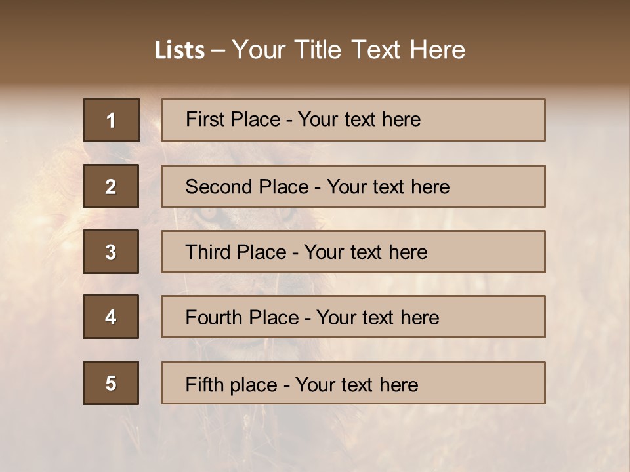Select the number 1 box

click(x=111, y=120)
